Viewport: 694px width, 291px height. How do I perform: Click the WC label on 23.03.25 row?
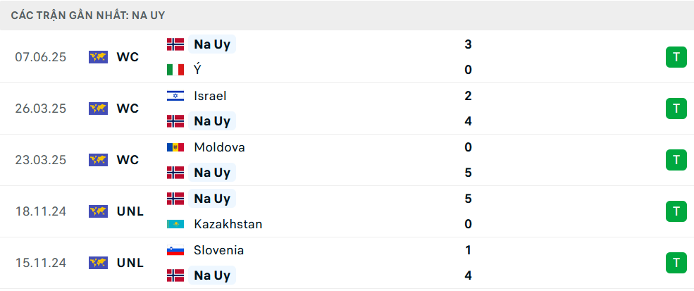[128, 160]
